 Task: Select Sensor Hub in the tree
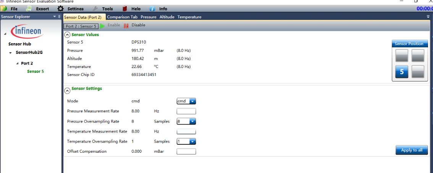click(x=20, y=44)
